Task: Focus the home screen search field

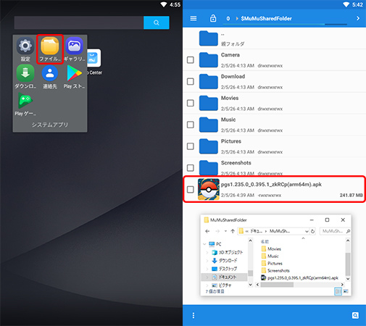Action: (79, 22)
